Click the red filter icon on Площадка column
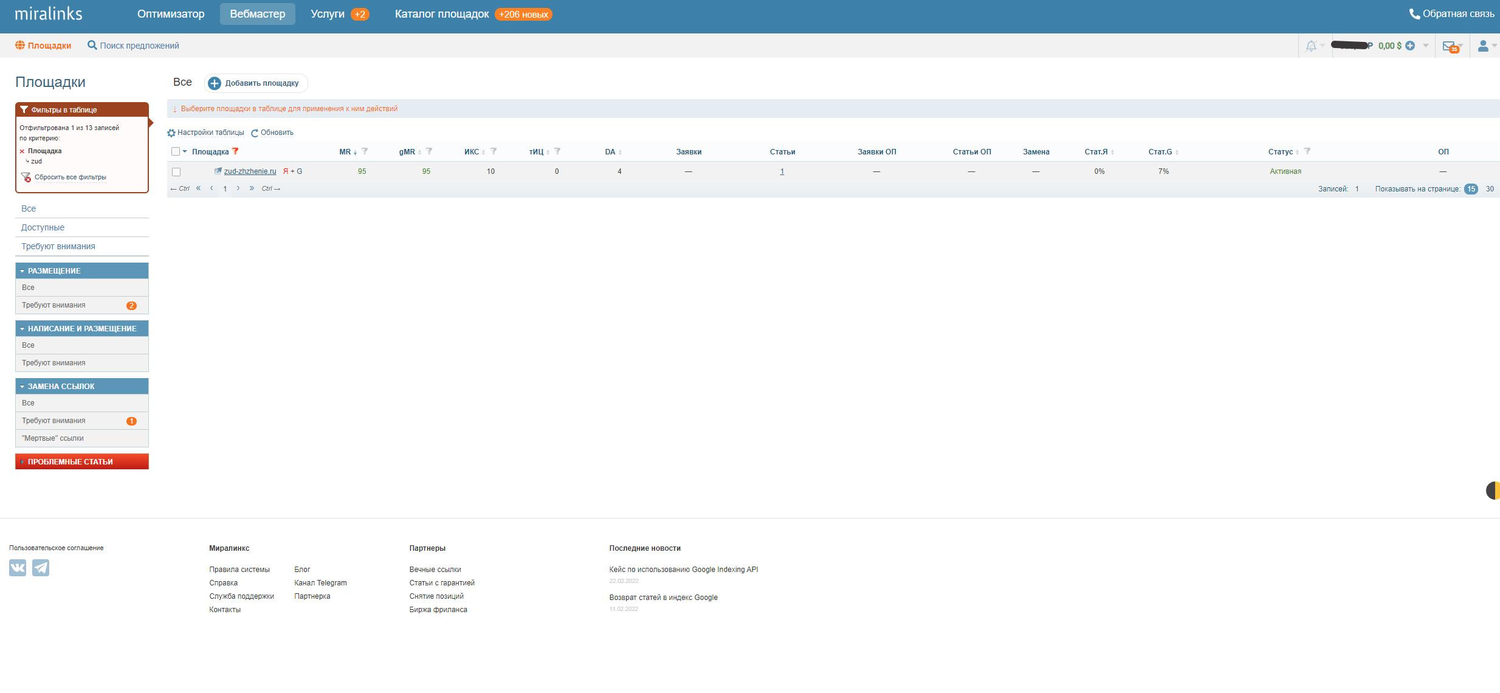The width and height of the screenshot is (1500, 693). point(235,151)
